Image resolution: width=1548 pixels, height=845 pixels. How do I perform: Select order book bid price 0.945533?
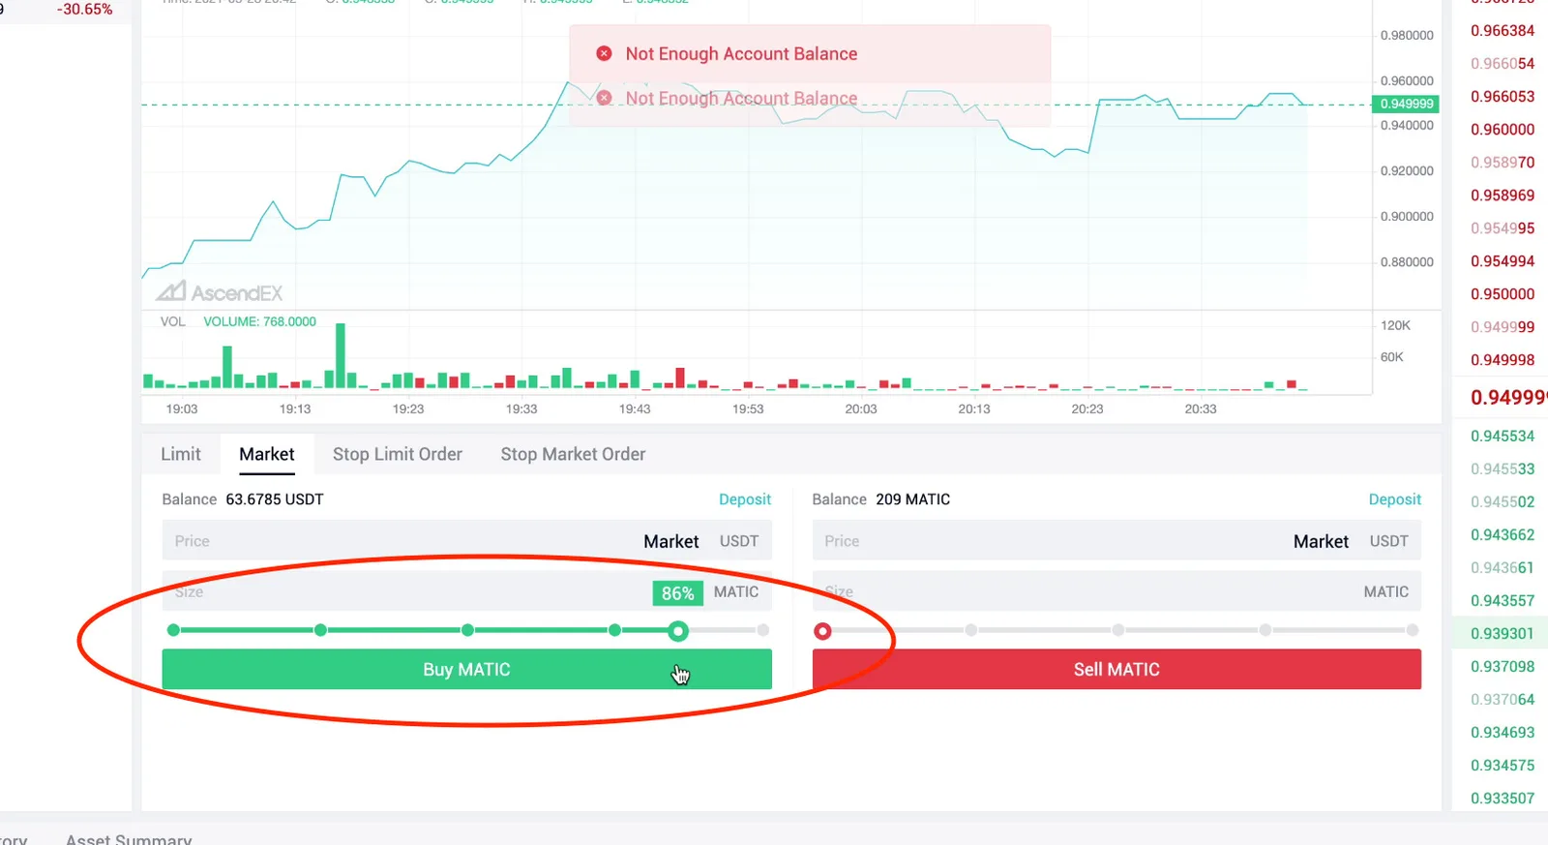(1503, 469)
